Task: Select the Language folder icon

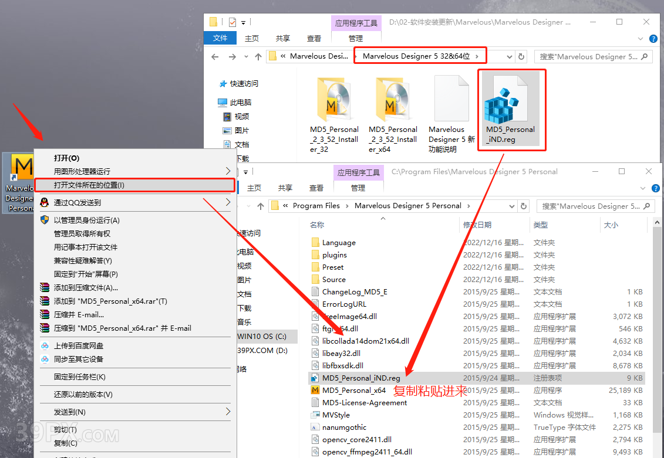Action: point(315,242)
